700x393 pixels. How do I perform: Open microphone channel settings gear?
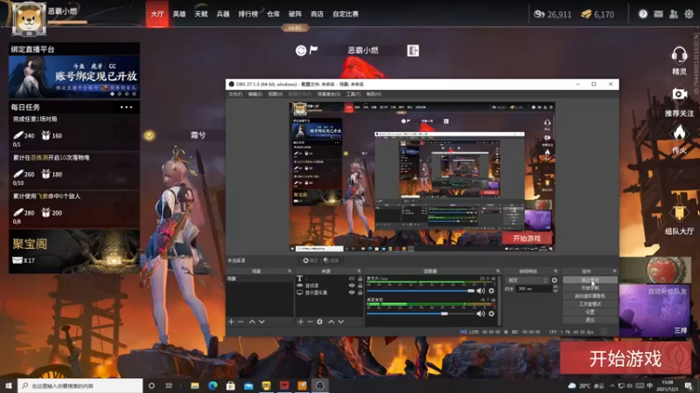pyautogui.click(x=492, y=291)
